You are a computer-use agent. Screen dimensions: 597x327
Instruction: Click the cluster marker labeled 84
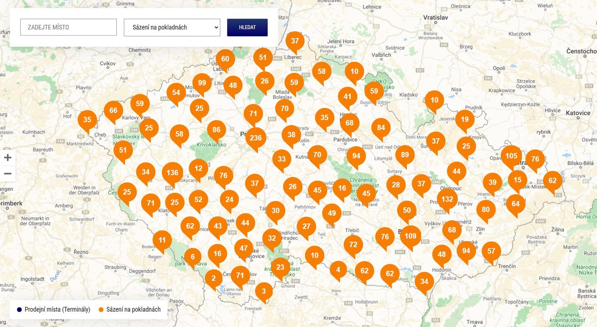381,127
